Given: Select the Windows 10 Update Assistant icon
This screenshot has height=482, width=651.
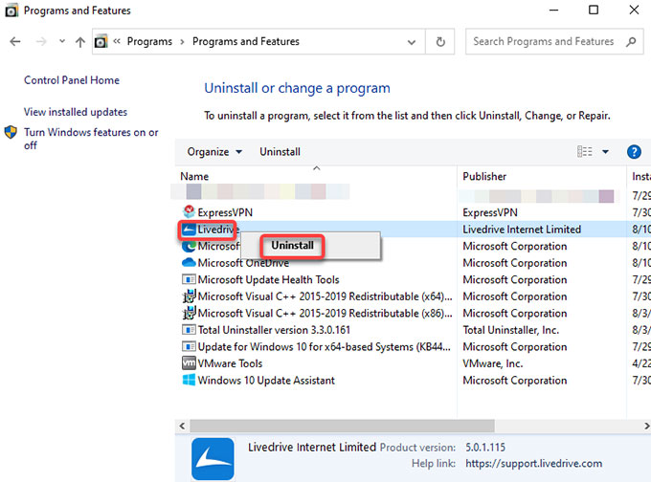Looking at the screenshot, I should (189, 380).
